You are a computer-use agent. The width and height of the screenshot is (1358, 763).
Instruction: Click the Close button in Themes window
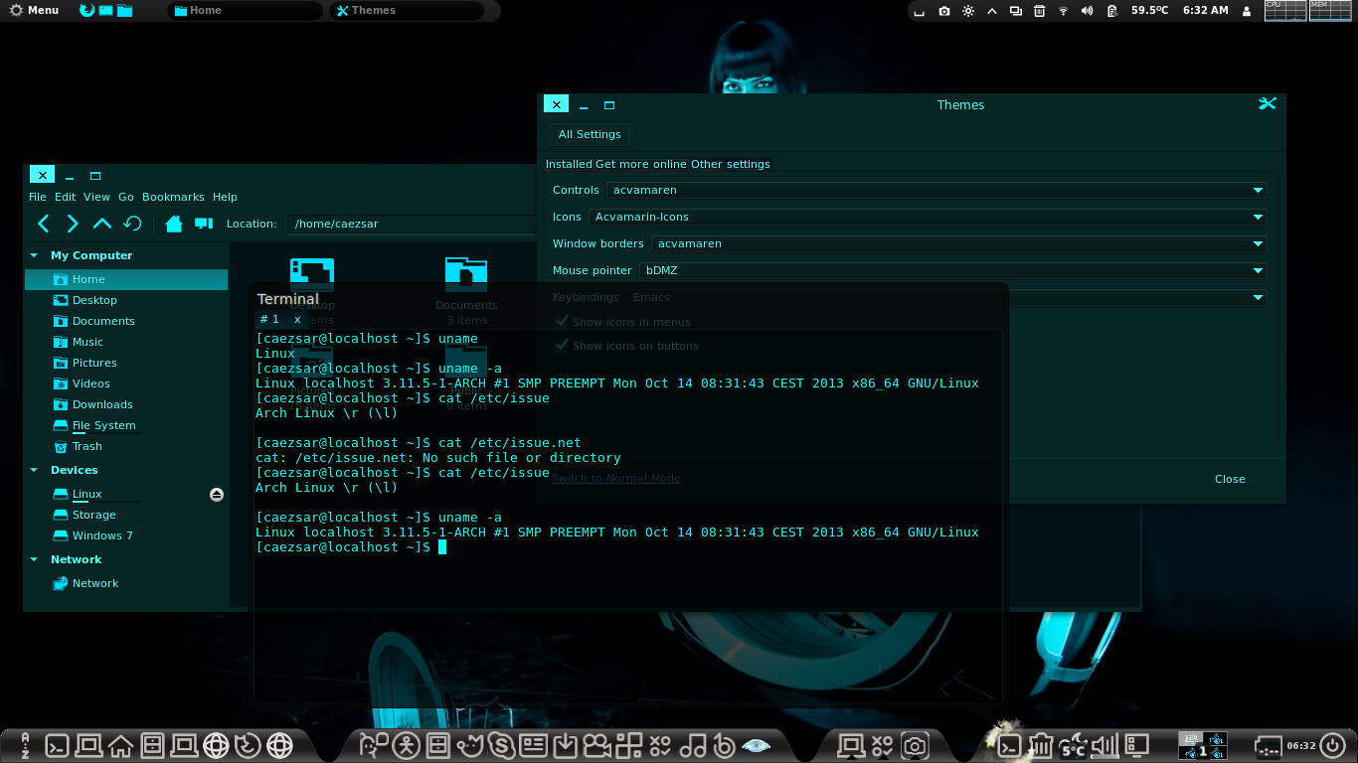point(1230,479)
